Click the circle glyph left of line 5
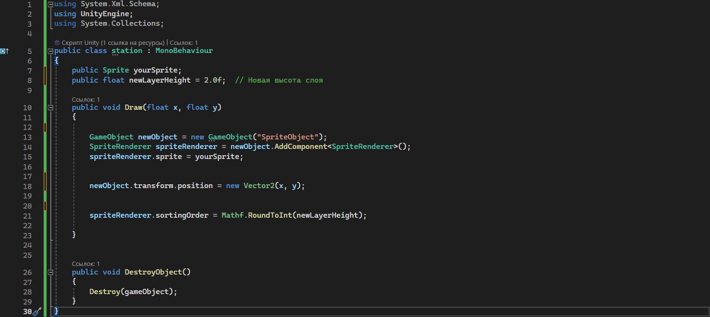Viewport: 710px width, 317px height. click(2, 51)
